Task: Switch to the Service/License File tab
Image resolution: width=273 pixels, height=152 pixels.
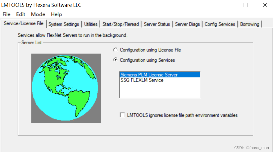Action: point(24,23)
